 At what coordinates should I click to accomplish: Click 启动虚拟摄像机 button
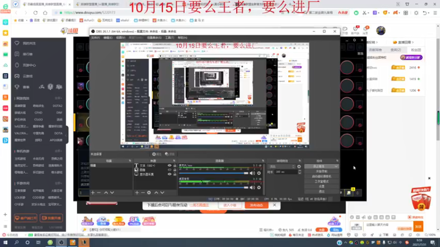point(322,176)
